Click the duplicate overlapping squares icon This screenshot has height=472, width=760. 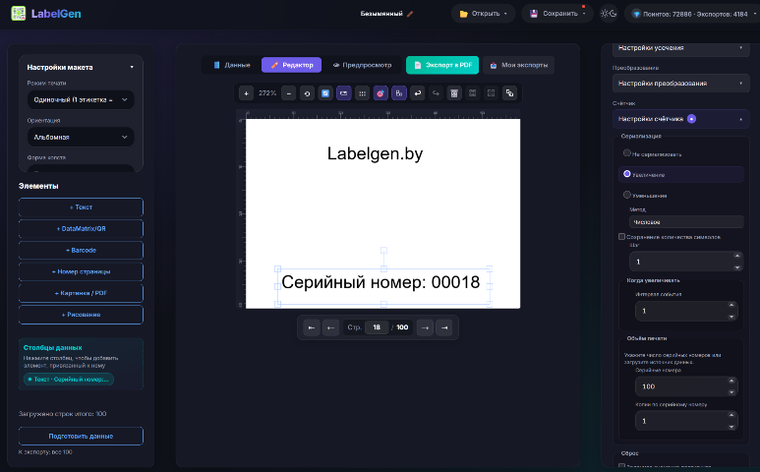[509, 93]
